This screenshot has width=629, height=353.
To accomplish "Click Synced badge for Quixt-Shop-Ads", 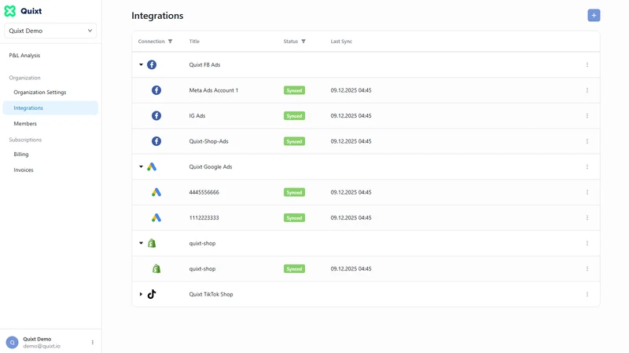I will coord(294,141).
